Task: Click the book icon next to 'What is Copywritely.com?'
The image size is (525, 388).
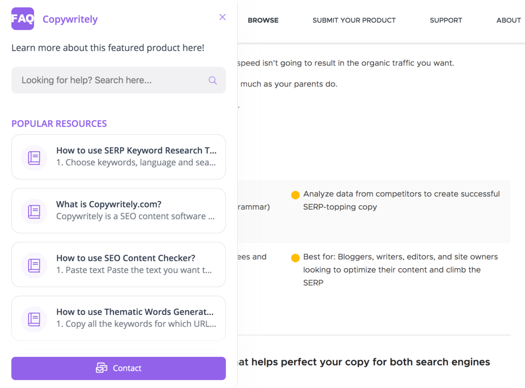Action: coord(34,211)
